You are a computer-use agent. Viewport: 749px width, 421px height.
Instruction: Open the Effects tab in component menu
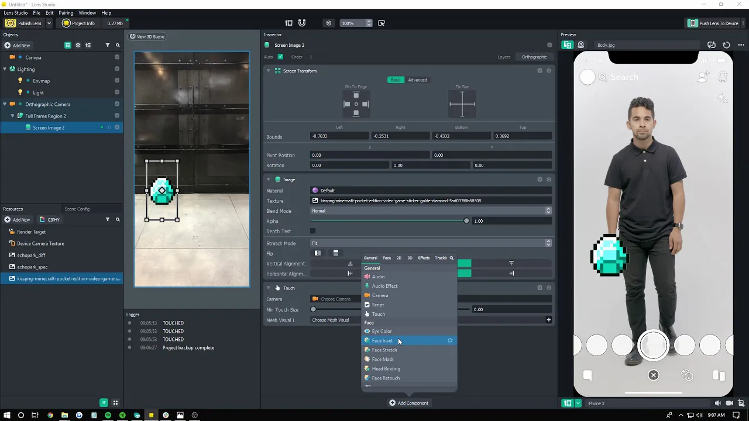pos(424,258)
